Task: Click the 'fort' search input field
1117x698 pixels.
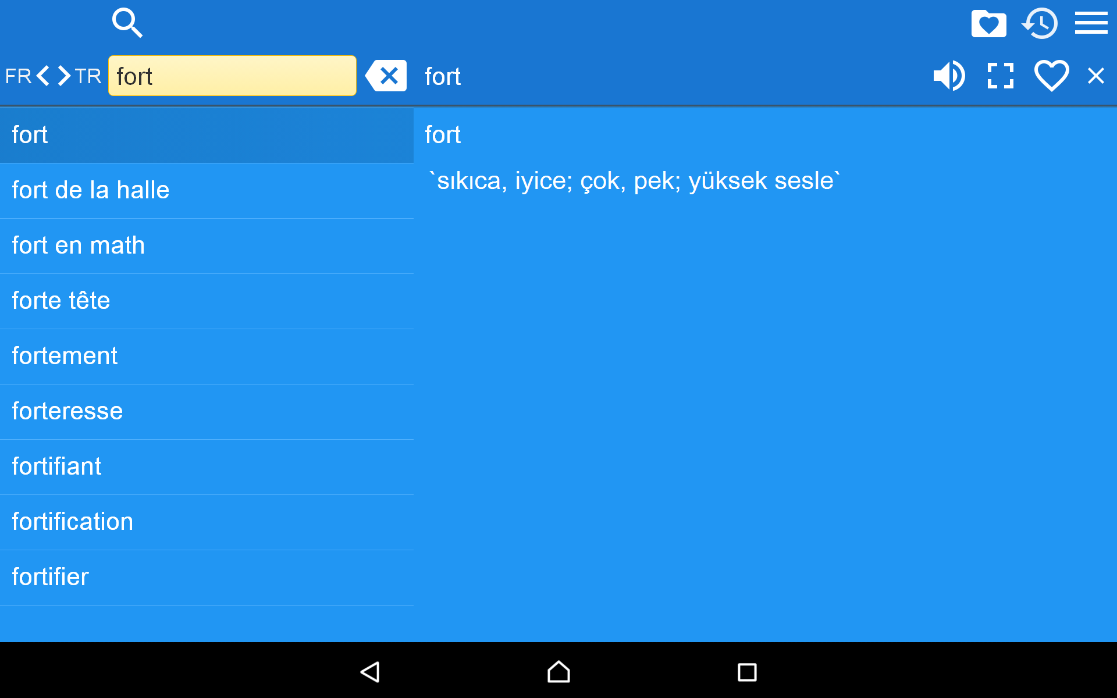Action: (232, 76)
